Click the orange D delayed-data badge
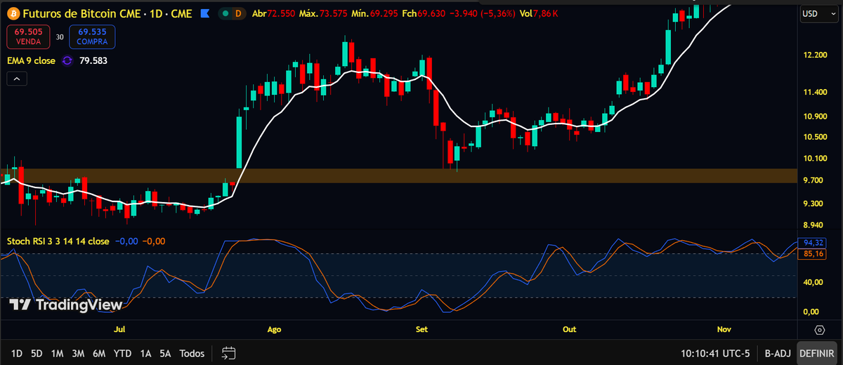Image resolution: width=843 pixels, height=365 pixels. (x=237, y=13)
